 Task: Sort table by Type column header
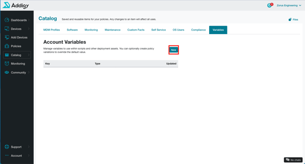[x=98, y=64]
